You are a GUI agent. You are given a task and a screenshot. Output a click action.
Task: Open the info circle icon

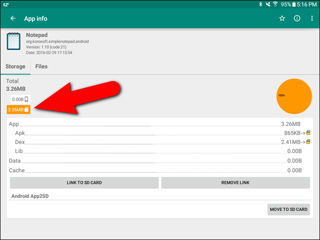click(297, 19)
